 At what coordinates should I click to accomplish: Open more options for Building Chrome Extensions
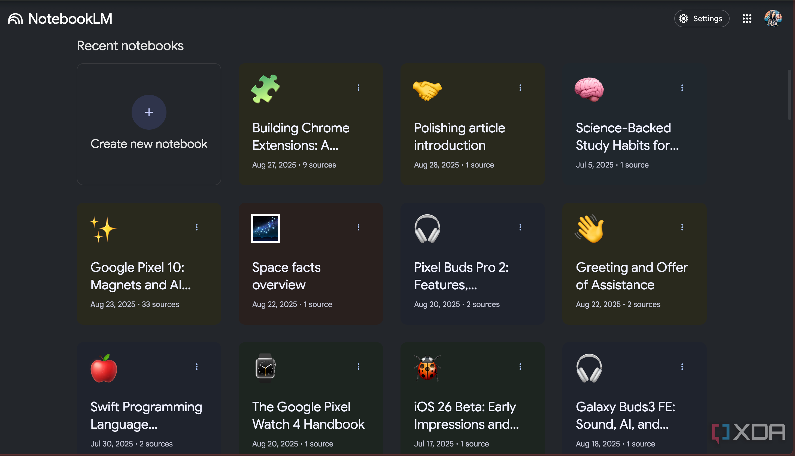coord(358,88)
